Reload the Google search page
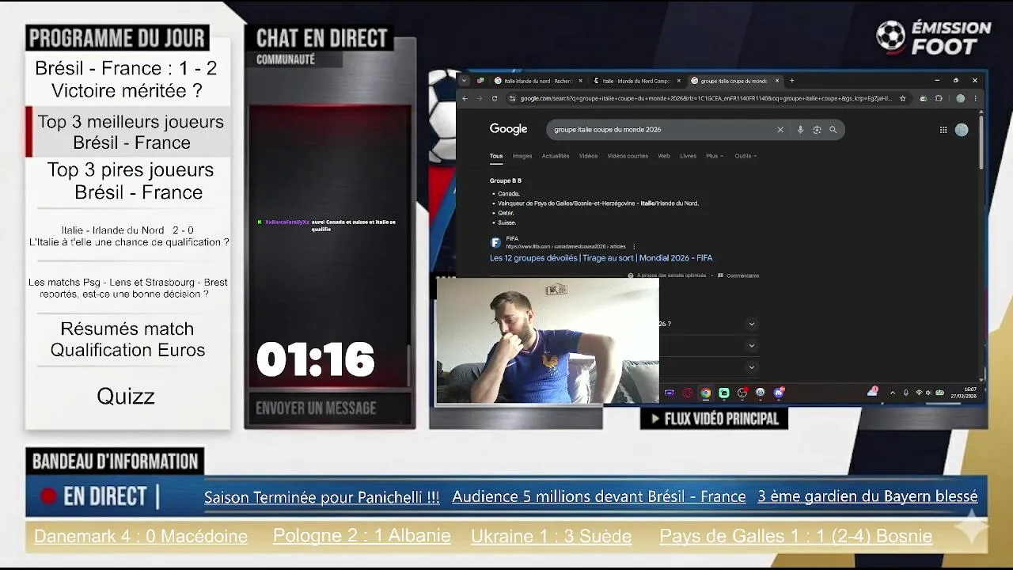The width and height of the screenshot is (1013, 570). click(x=495, y=98)
